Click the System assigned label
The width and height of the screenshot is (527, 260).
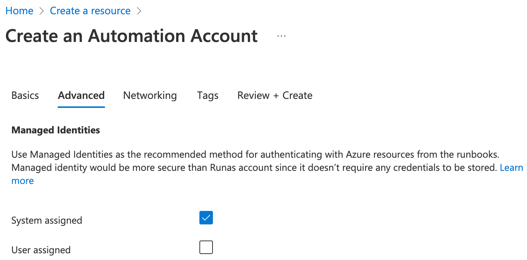click(47, 220)
